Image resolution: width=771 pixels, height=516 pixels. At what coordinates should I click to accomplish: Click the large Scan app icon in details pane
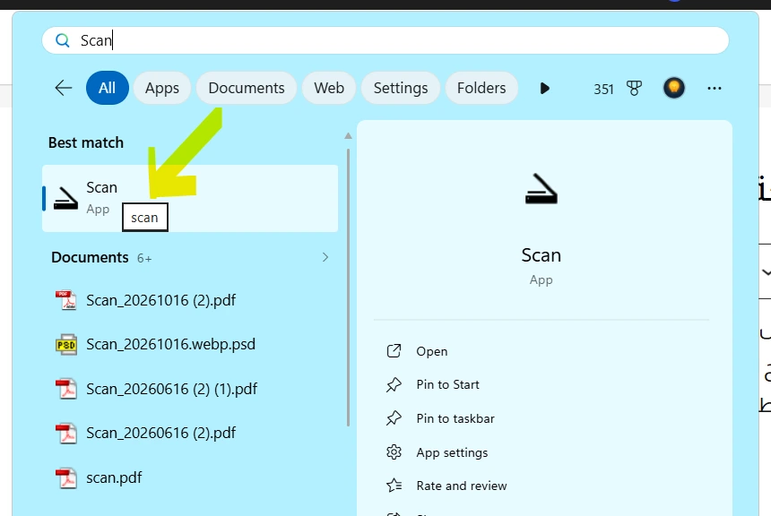click(541, 189)
